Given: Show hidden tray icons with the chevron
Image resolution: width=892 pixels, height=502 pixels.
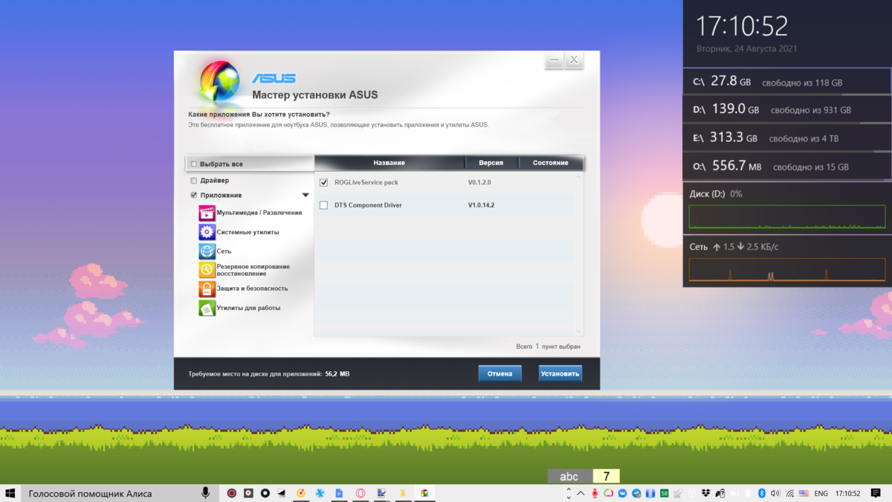Looking at the screenshot, I should click(x=581, y=494).
